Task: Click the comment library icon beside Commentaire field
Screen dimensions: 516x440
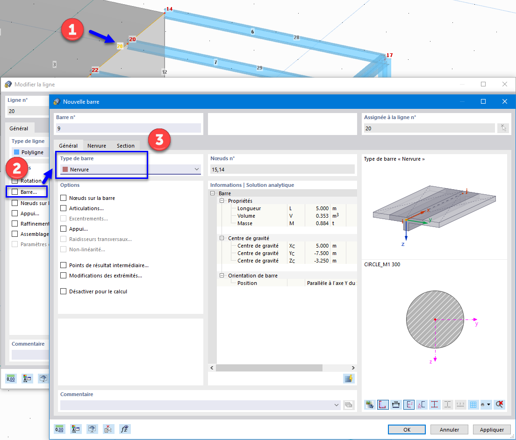Action: [349, 405]
